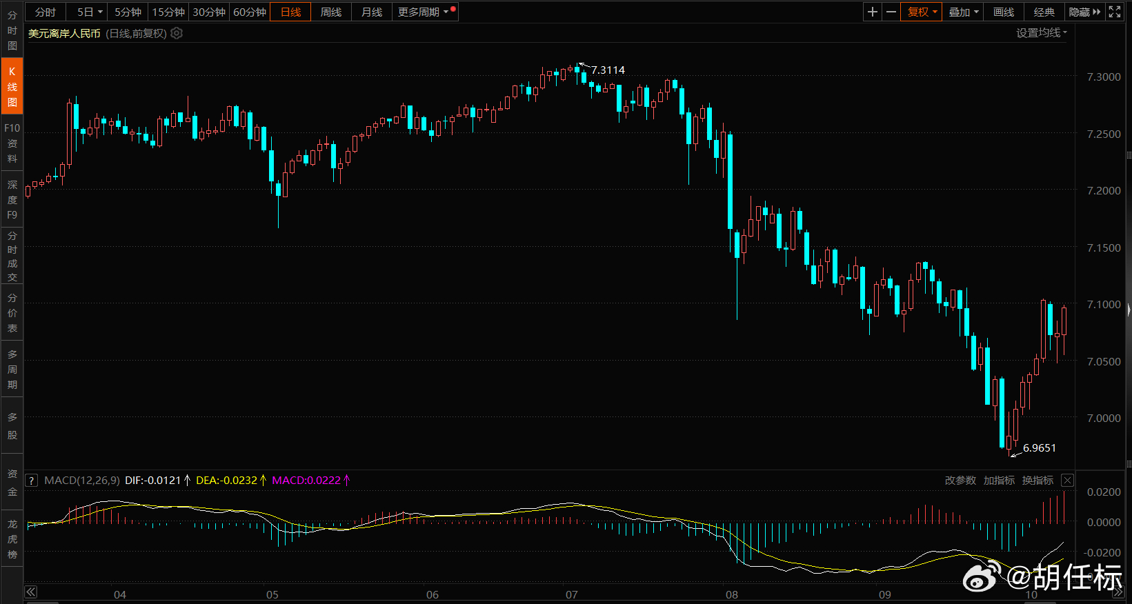Select 5分钟 period tab
Image resolution: width=1132 pixels, height=604 pixels.
click(x=128, y=12)
